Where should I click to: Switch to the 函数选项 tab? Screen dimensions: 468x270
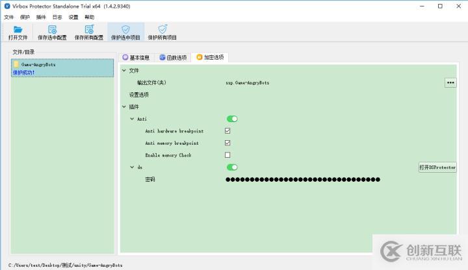[x=173, y=57]
